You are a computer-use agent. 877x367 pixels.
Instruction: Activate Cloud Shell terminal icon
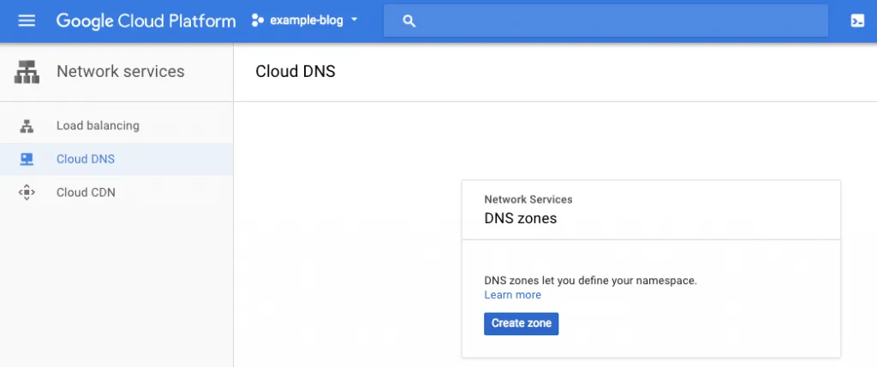[x=856, y=21]
